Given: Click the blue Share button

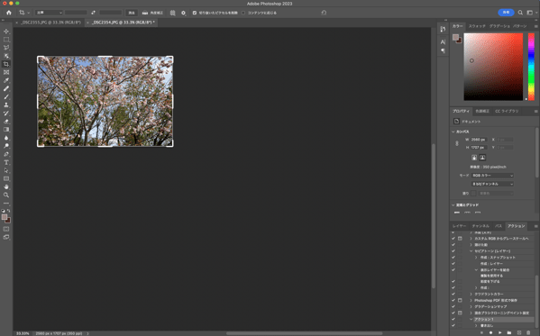Looking at the screenshot, I should point(506,13).
